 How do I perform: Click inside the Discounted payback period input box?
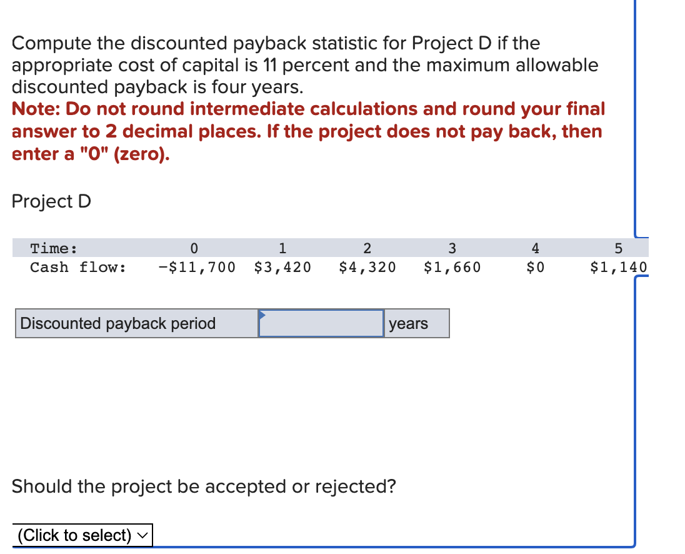(x=320, y=323)
